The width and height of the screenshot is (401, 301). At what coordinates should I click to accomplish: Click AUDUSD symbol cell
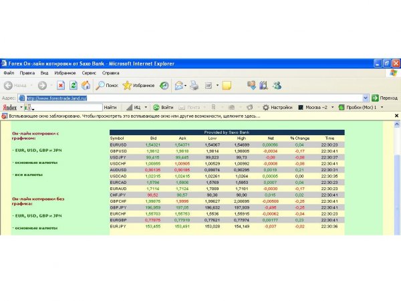coord(118,170)
